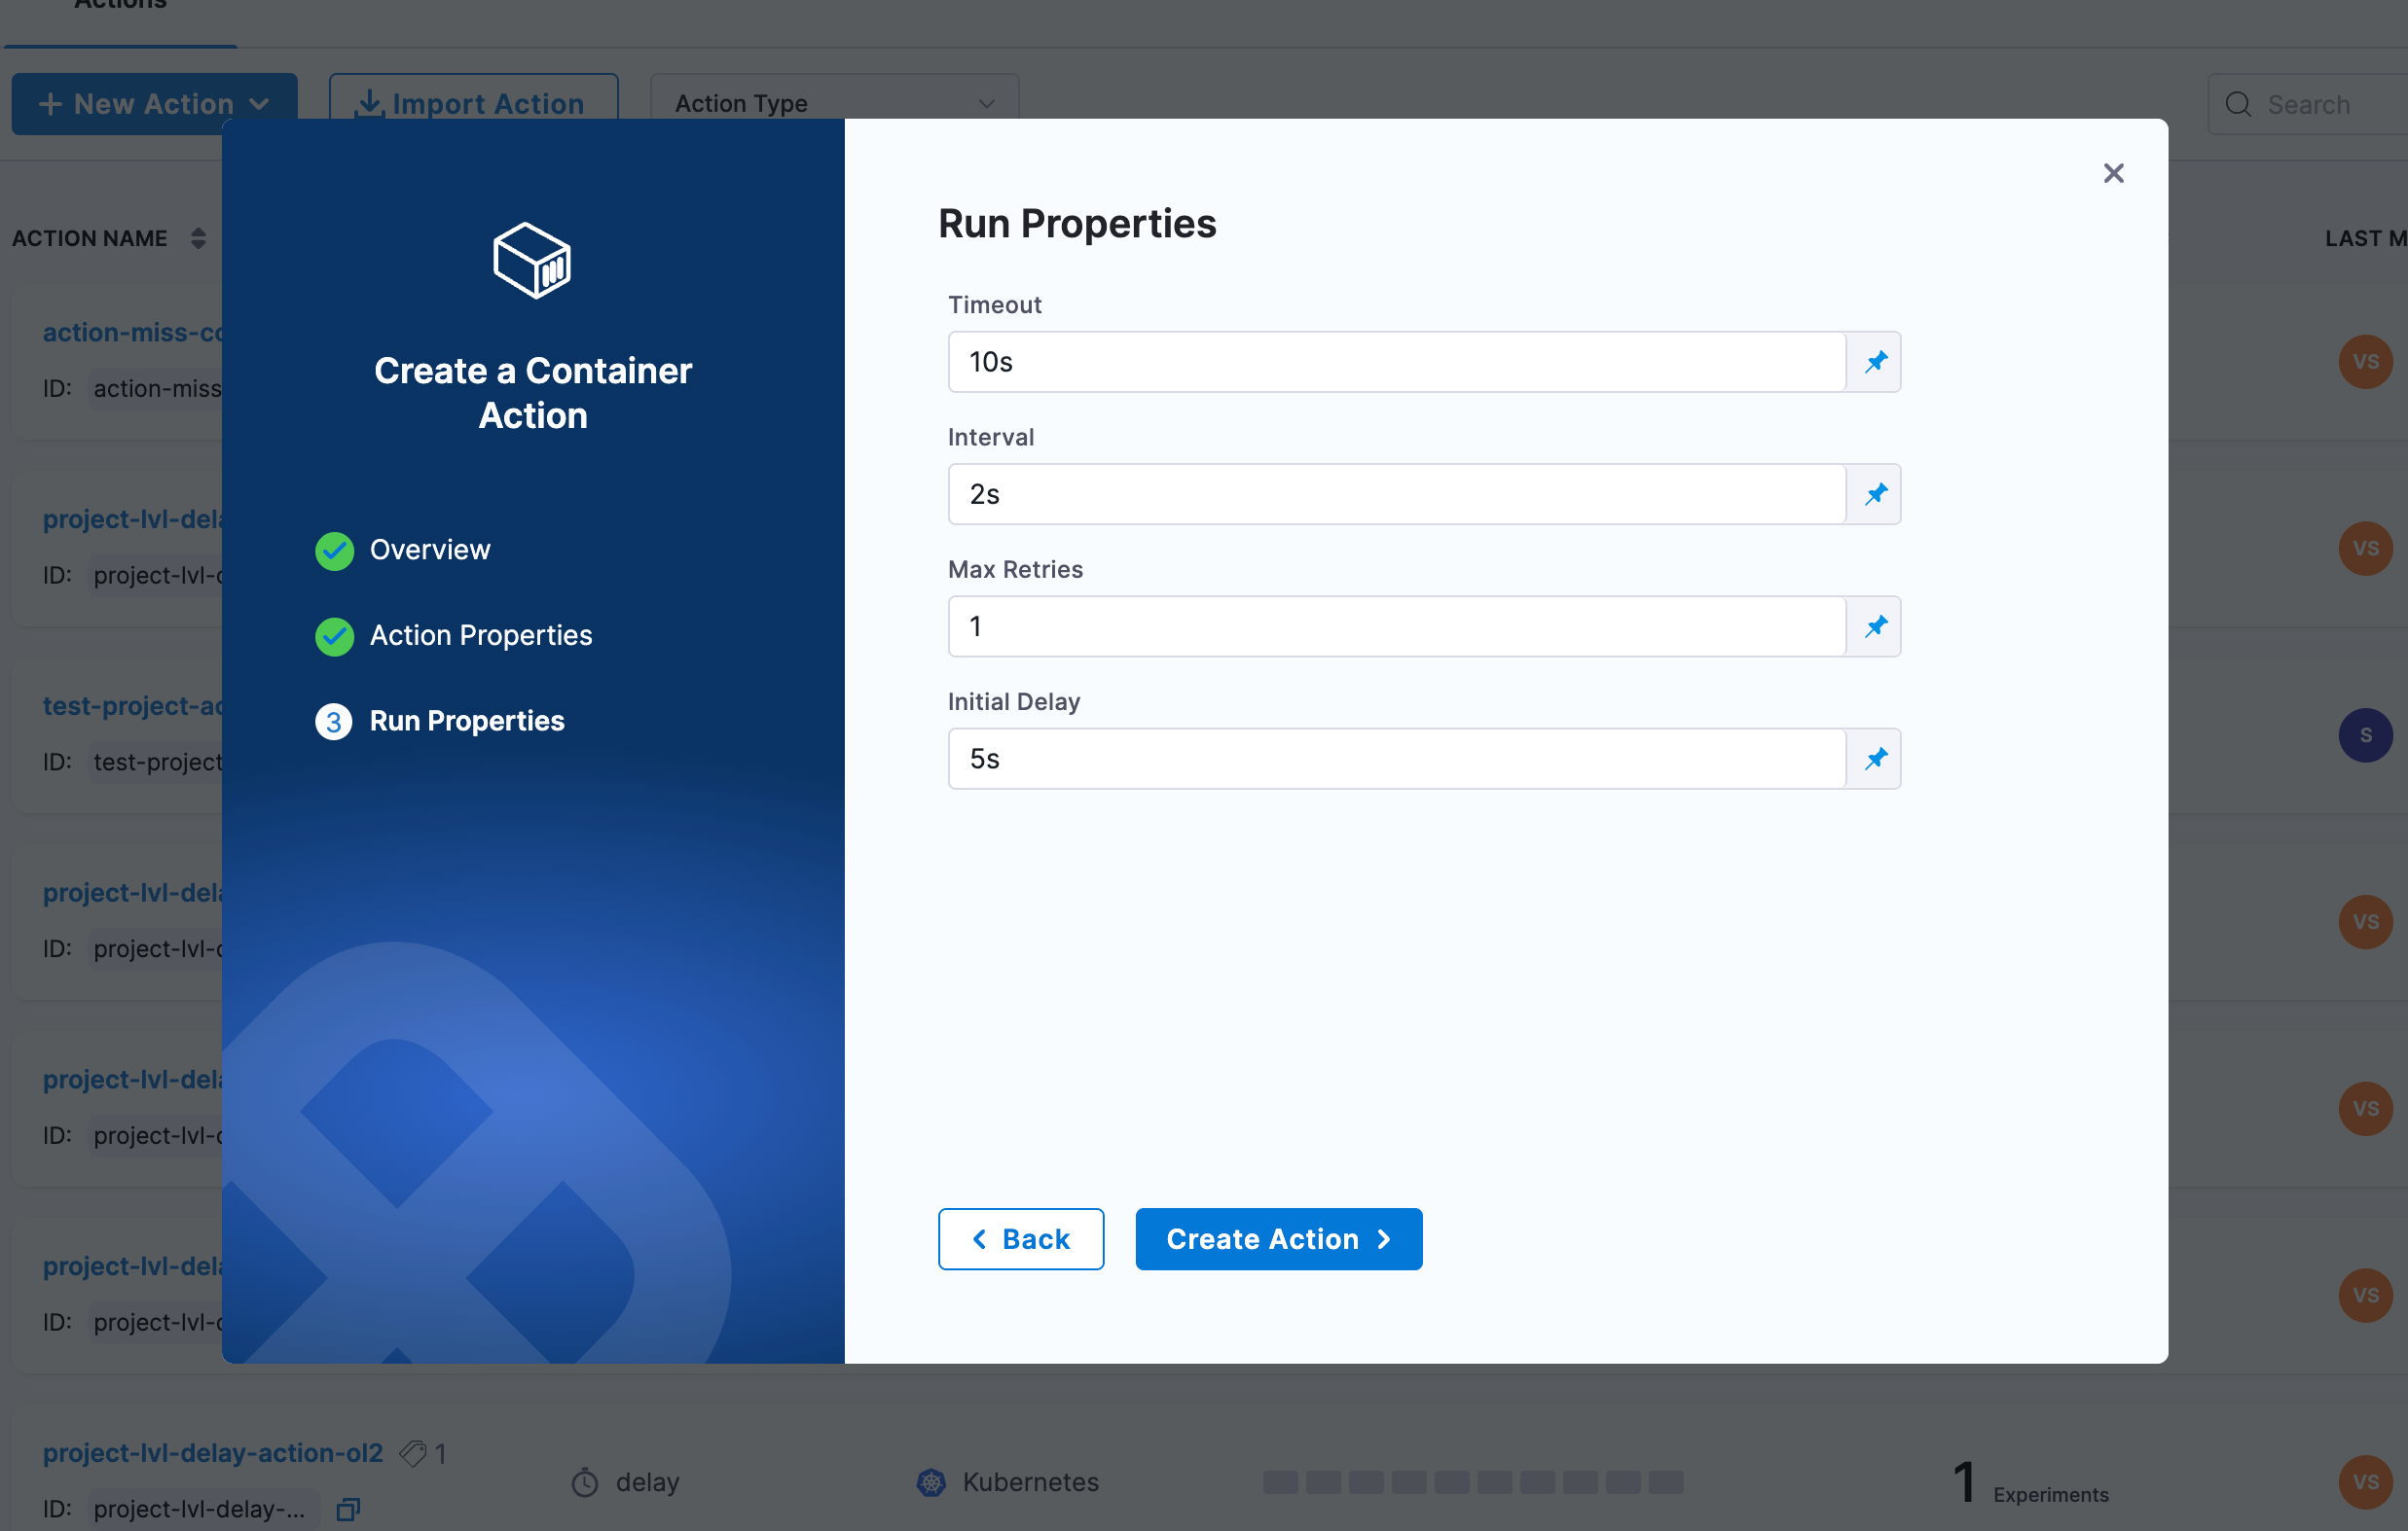Select the Run Properties step in the wizard
This screenshot has height=1531, width=2408.
click(x=467, y=721)
